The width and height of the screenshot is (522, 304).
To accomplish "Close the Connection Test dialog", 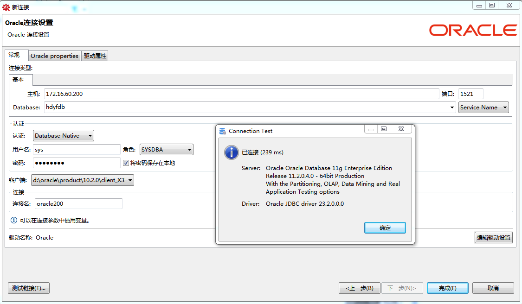I will point(401,129).
